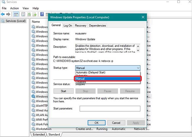The width and height of the screenshot is (192, 137).
Task: Click the Start service button
Action: 64,91
